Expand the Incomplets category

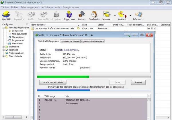coord(3,47)
